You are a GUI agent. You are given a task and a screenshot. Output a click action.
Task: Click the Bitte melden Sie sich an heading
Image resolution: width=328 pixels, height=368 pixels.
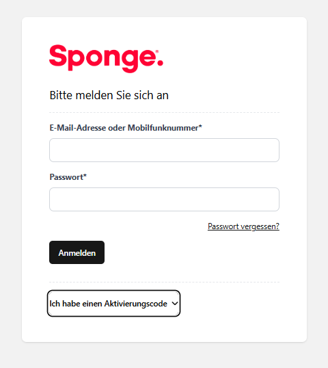(x=109, y=95)
